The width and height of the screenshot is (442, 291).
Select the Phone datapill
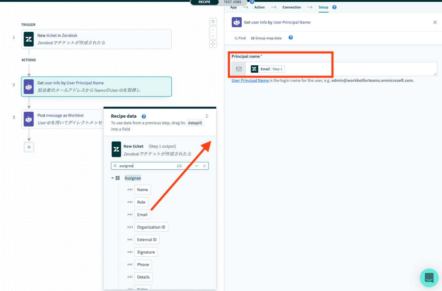(x=143, y=264)
